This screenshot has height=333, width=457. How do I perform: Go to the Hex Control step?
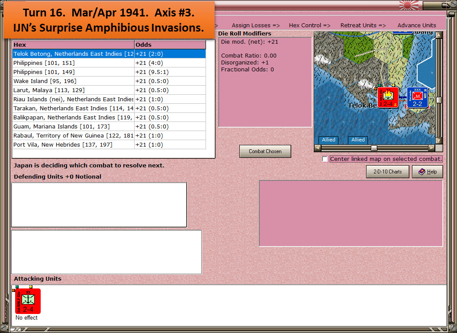point(309,26)
